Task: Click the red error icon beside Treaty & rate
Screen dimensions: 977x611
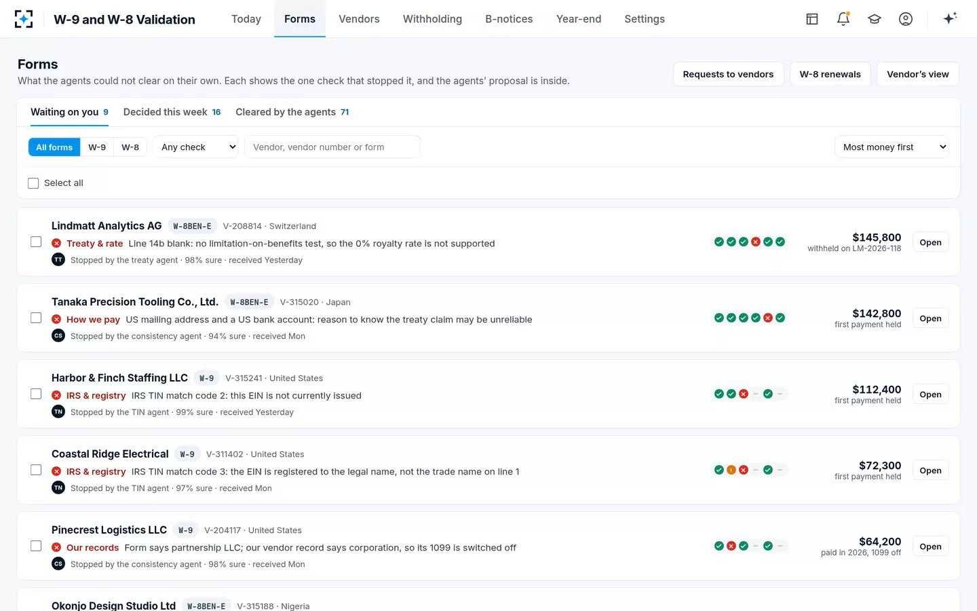Action: [56, 243]
